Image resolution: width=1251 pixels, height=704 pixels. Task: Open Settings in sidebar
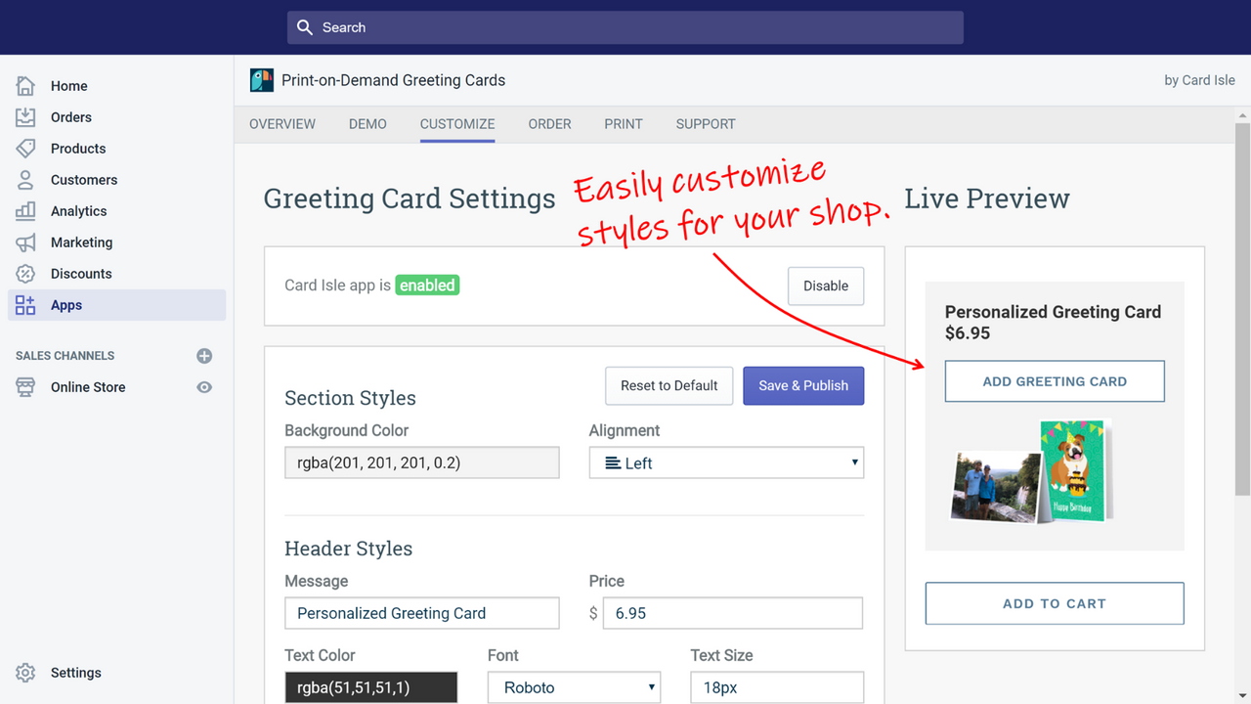point(76,673)
